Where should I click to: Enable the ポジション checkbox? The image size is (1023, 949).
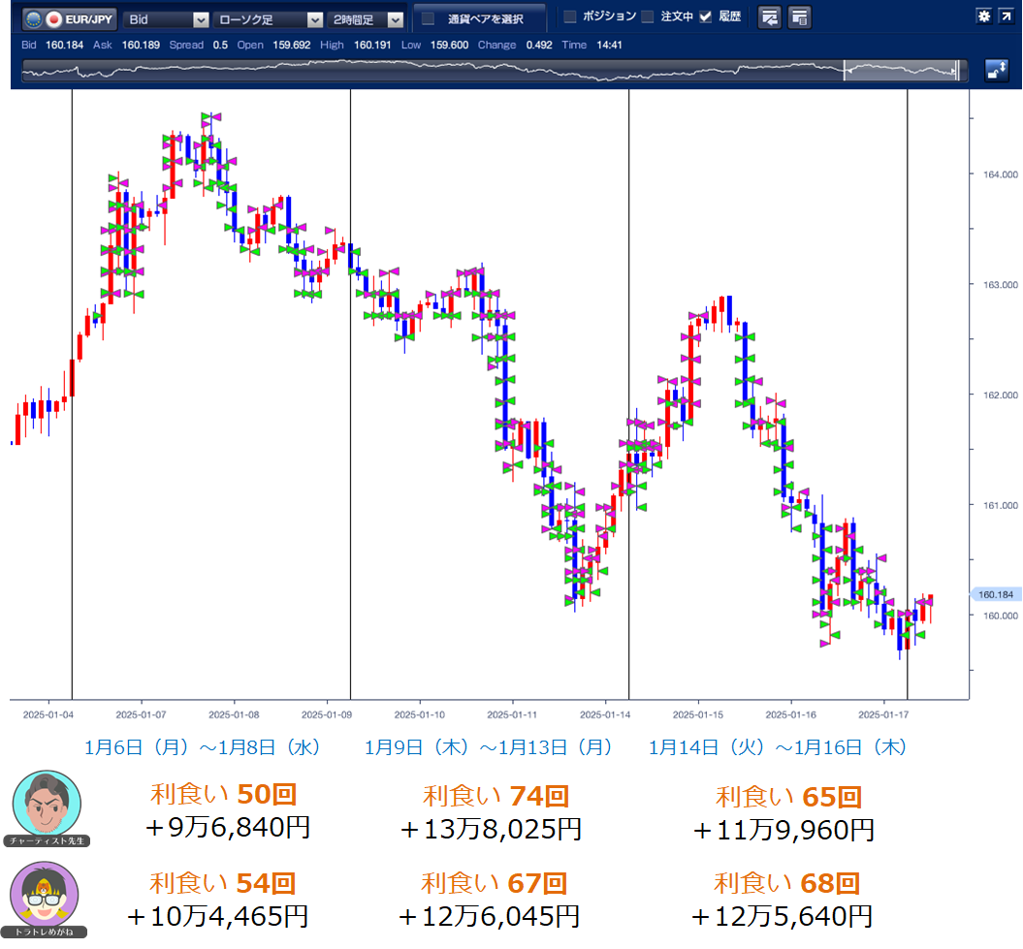click(570, 17)
